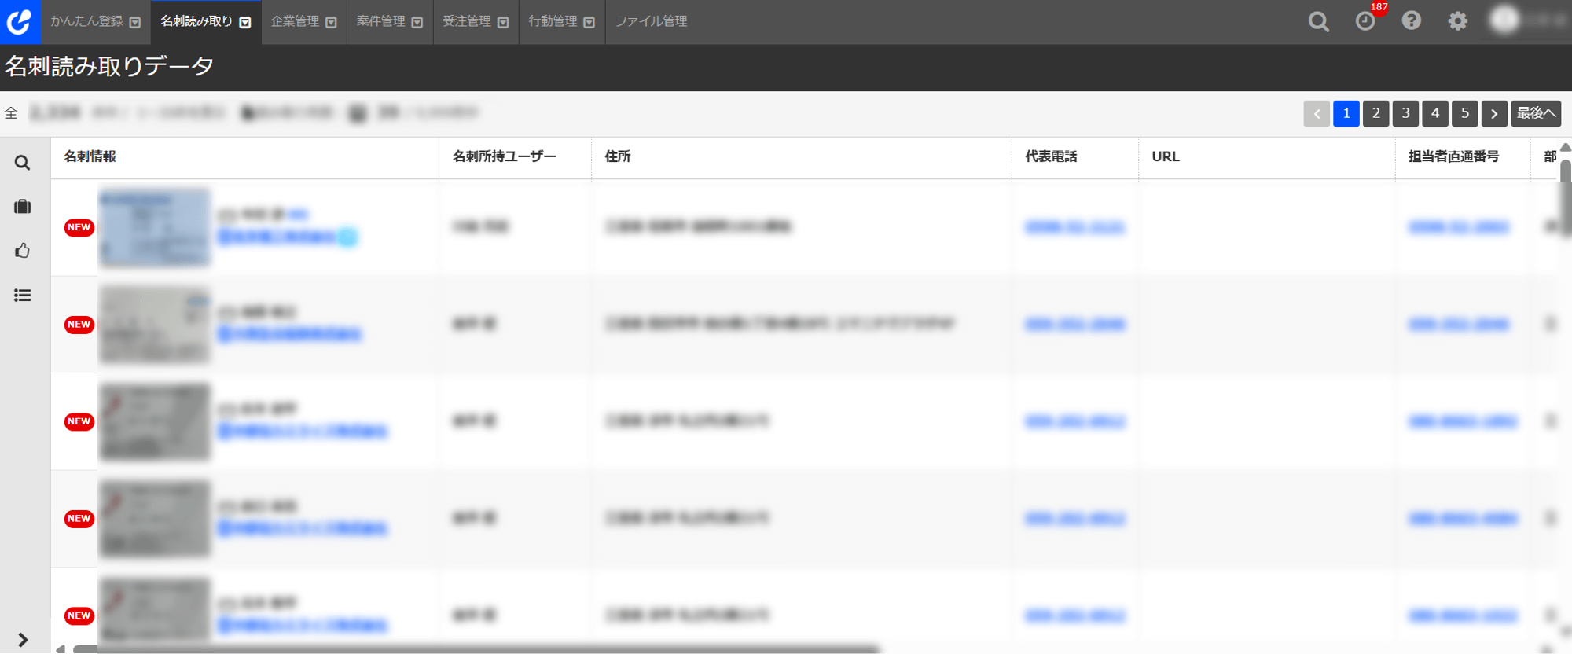The height and width of the screenshot is (654, 1572).
Task: Expand the 企業管理 dropdown menu
Action: 303,21
